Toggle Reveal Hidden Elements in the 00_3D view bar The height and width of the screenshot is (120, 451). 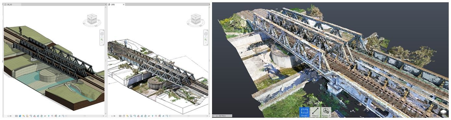pyautogui.click(x=49, y=116)
